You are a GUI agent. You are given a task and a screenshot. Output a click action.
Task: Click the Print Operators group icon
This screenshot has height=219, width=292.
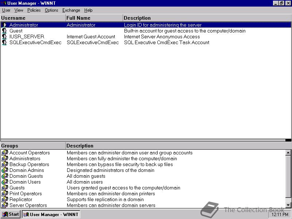(5, 194)
